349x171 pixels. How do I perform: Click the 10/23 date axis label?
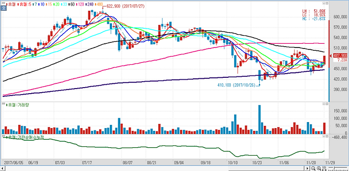click(257, 163)
